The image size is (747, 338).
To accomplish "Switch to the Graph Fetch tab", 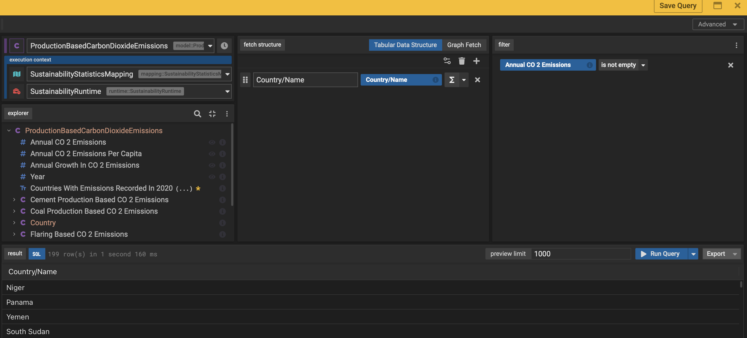I will pos(464,45).
